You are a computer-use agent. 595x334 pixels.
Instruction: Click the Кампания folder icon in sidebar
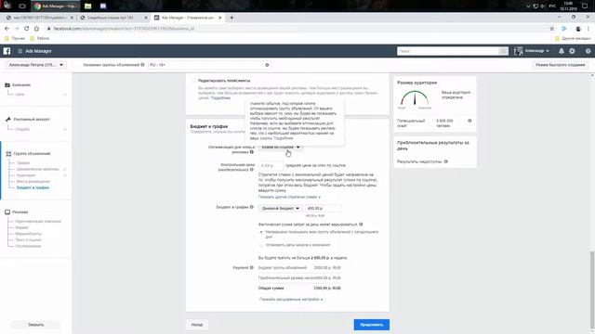pyautogui.click(x=7, y=84)
